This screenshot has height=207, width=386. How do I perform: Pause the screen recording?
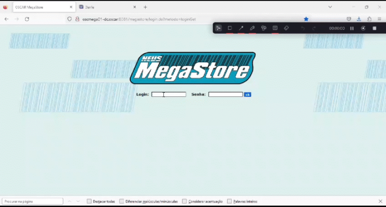click(x=352, y=28)
